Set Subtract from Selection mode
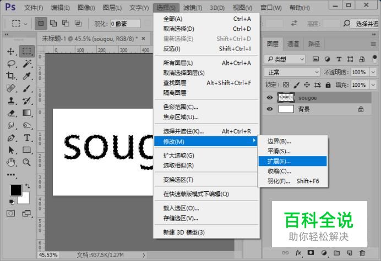This screenshot has height=261, width=381. point(66,23)
